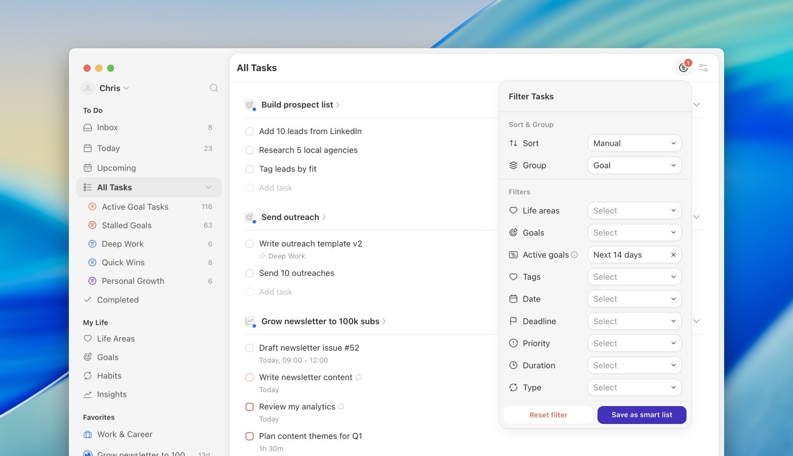Viewport: 793px width, 456px height.
Task: Open the Date filter dropdown
Action: 634,299
